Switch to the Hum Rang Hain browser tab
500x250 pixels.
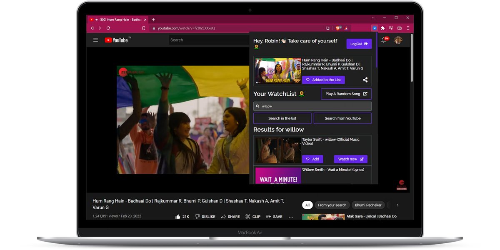pyautogui.click(x=118, y=20)
